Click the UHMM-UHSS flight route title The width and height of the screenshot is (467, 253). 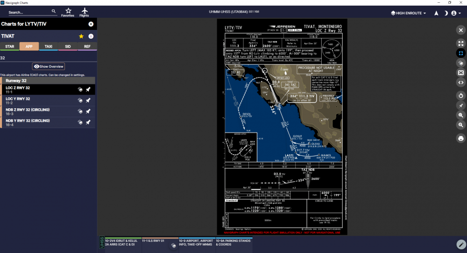(234, 12)
